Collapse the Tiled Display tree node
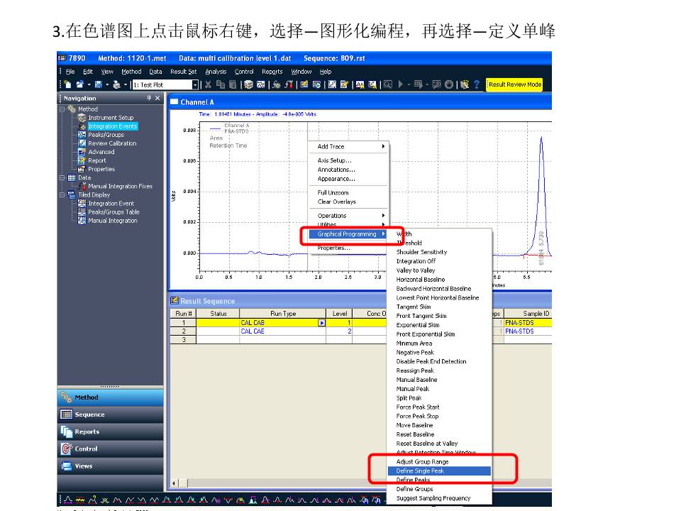The height and width of the screenshot is (511, 681). pos(62,195)
